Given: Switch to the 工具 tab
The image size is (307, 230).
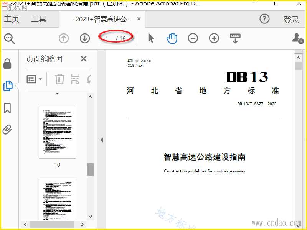Looking at the screenshot, I should click(x=39, y=19).
